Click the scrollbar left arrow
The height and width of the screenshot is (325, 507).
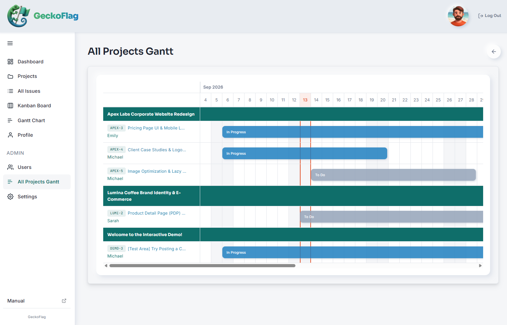point(106,266)
